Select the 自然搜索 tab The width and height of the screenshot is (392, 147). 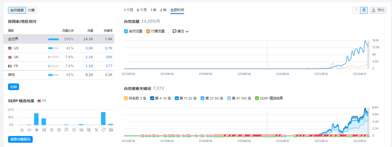pyautogui.click(x=17, y=10)
